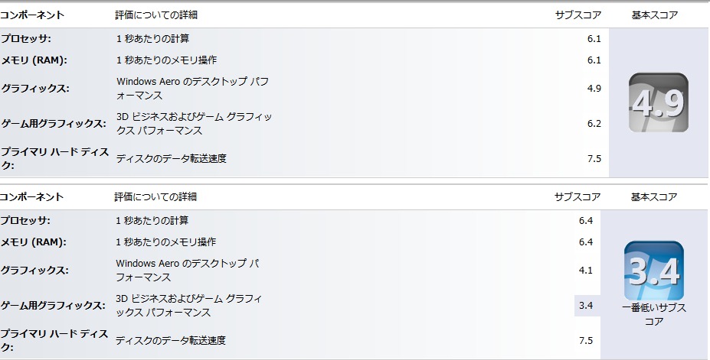Click the 7.5 disk subscore in upper table
Screen dimensions: 710x360
pos(594,159)
